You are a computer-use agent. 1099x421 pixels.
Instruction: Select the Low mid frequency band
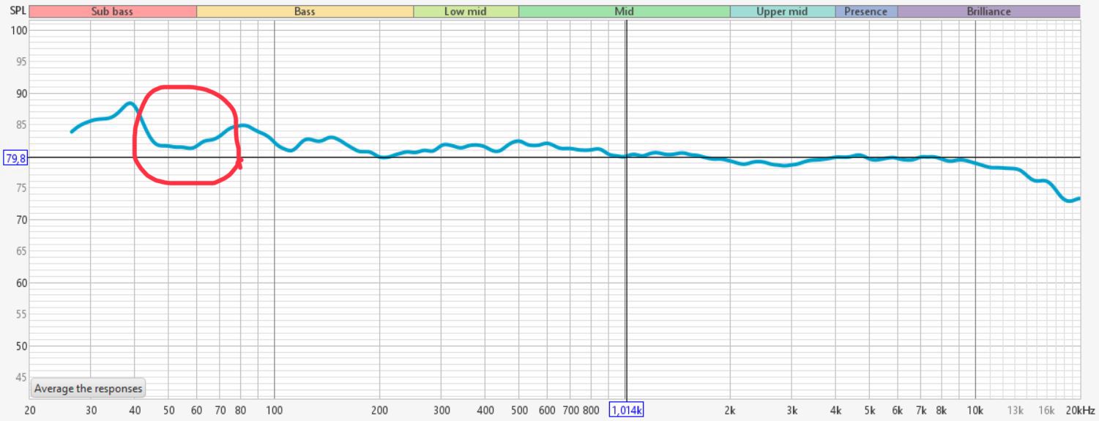click(x=466, y=12)
